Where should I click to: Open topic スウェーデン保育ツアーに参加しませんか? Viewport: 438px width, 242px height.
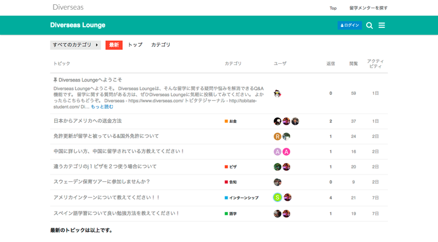coord(102,182)
